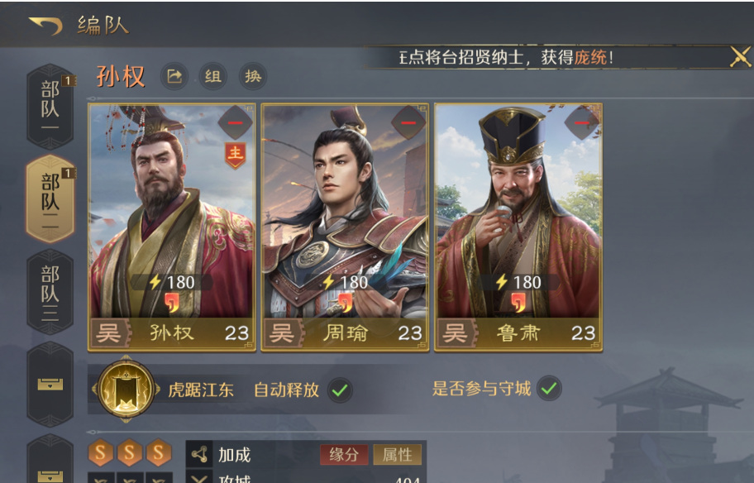
Task: Click the 组 round button
Action: click(x=213, y=76)
